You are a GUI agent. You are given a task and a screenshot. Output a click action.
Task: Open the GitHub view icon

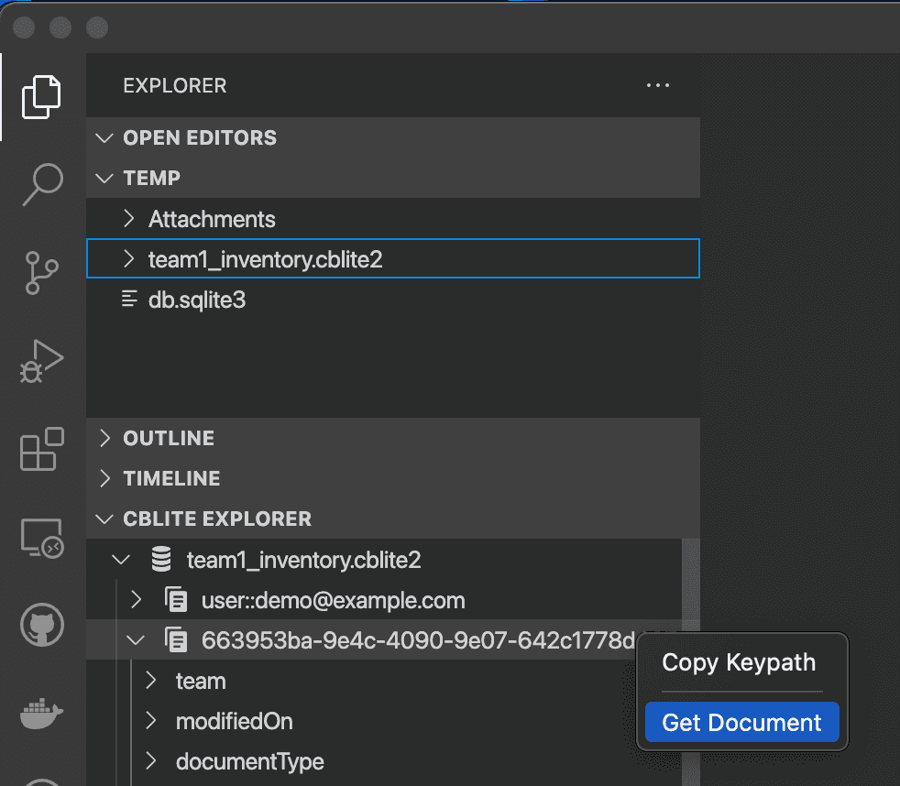pos(42,625)
